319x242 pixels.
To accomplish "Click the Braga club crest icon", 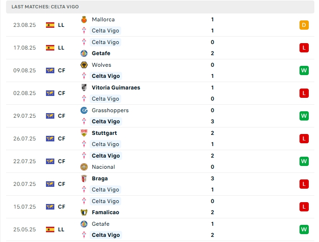I will [84, 178].
